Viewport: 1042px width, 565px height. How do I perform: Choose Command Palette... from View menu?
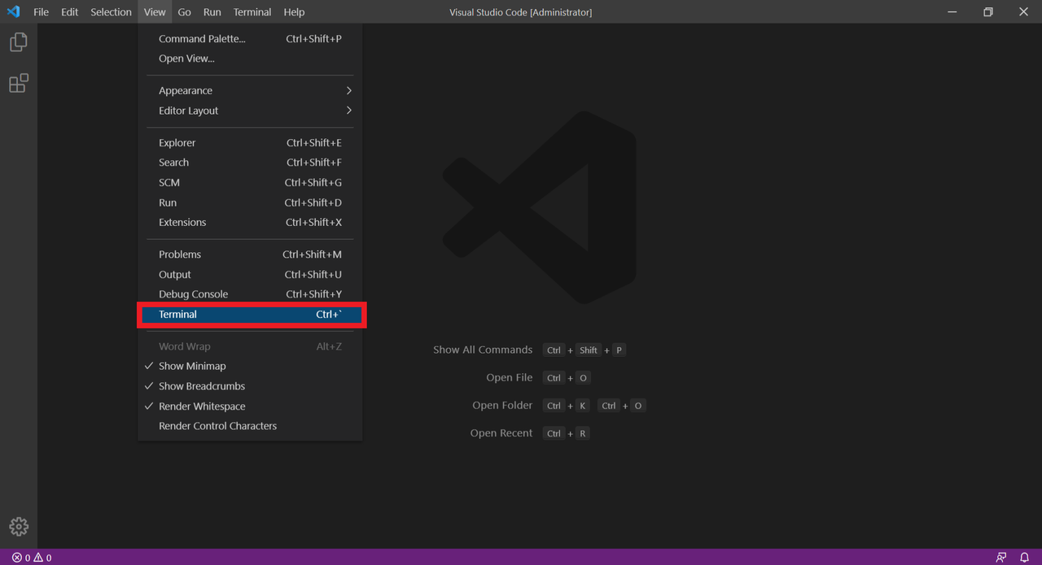(x=250, y=38)
